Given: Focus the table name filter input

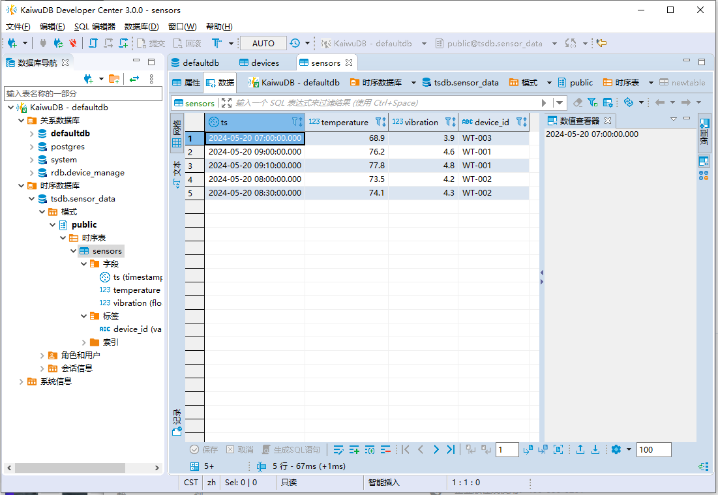Looking at the screenshot, I should [83, 93].
